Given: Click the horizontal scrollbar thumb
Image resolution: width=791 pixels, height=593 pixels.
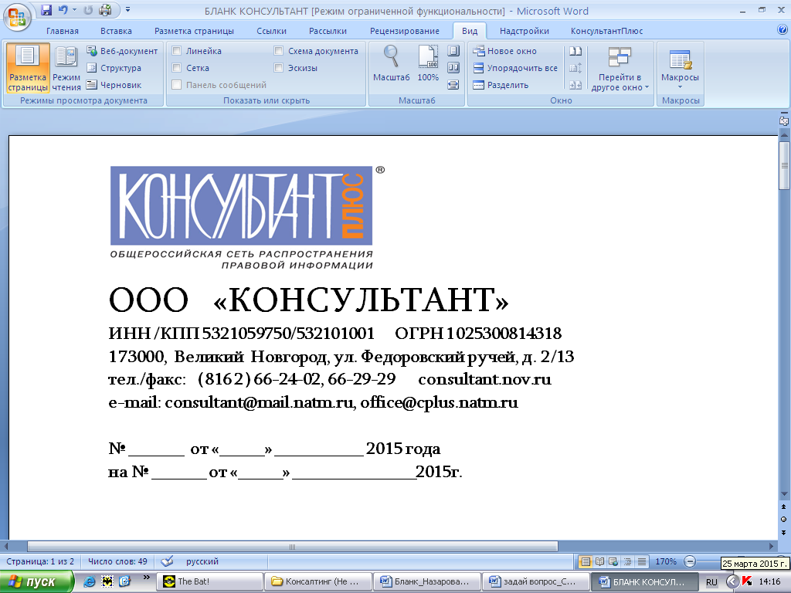Looking at the screenshot, I should (293, 547).
